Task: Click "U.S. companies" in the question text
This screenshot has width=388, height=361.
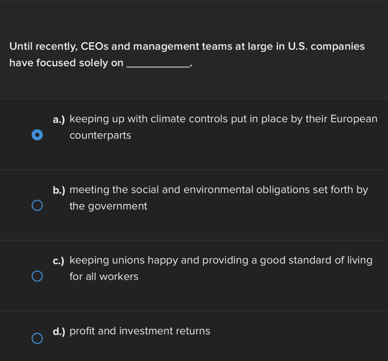Action: [x=326, y=46]
